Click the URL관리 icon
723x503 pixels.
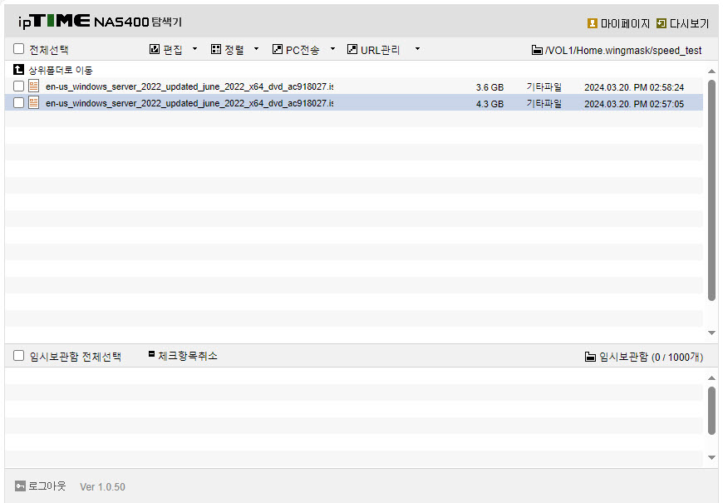[352, 49]
